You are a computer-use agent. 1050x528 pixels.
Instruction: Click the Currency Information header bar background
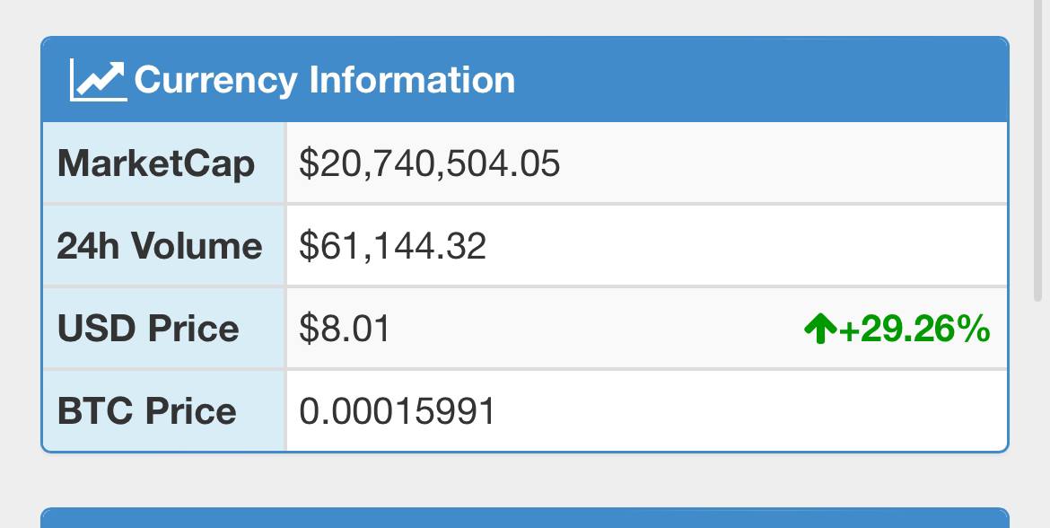757,80
